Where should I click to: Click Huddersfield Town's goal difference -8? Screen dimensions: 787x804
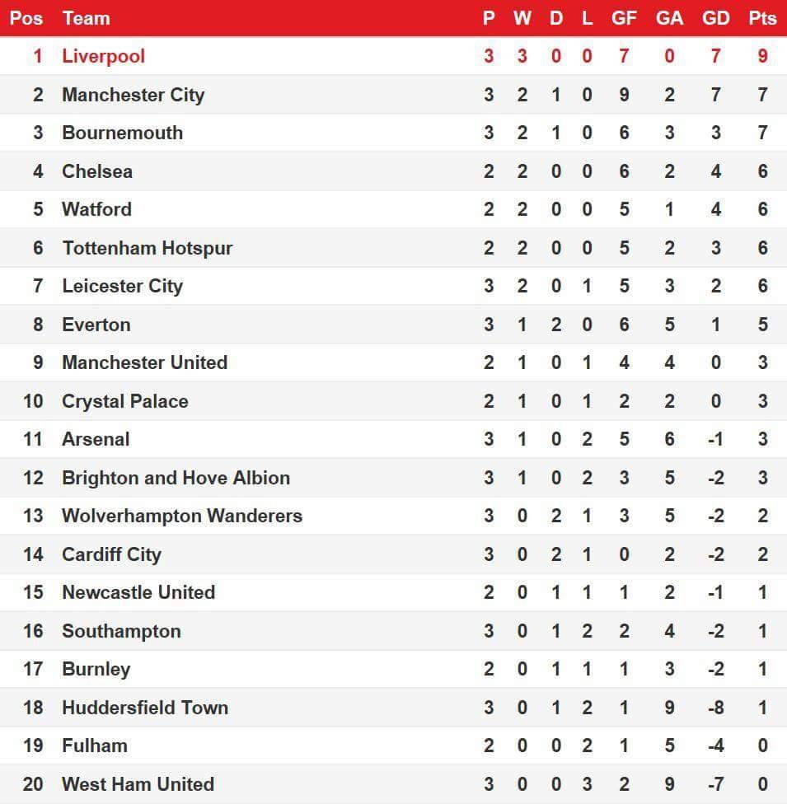tap(715, 708)
